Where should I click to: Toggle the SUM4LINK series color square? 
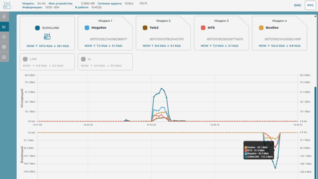coord(37,28)
